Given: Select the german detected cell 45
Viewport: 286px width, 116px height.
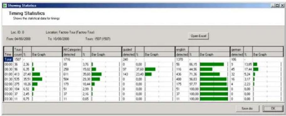Looking at the screenshot, I should point(237,69).
